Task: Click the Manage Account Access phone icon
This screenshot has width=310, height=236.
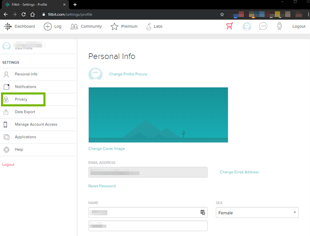Action: pos(6,124)
